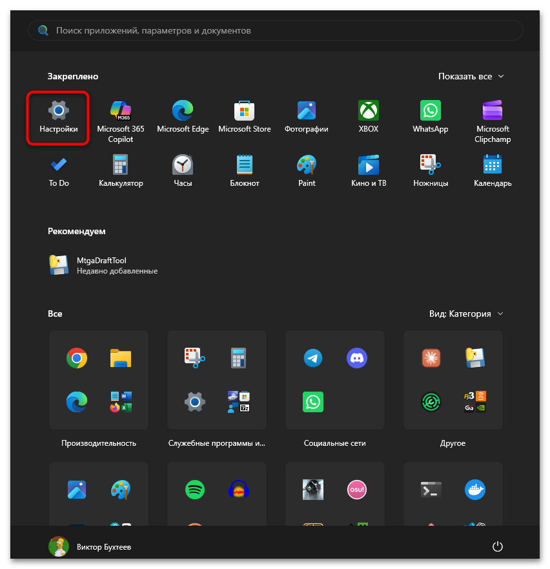Open the Производительность category
The width and height of the screenshot is (550, 569).
(99, 443)
